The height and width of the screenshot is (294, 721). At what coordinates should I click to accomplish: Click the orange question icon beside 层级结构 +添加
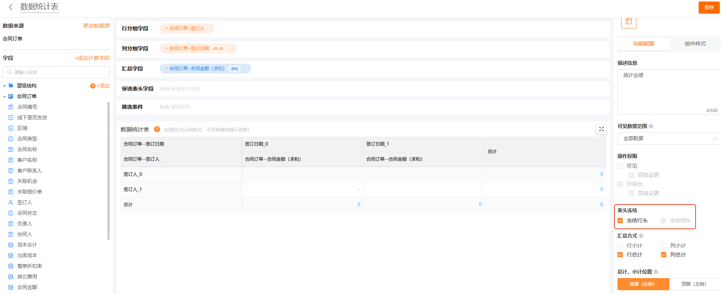pos(93,86)
